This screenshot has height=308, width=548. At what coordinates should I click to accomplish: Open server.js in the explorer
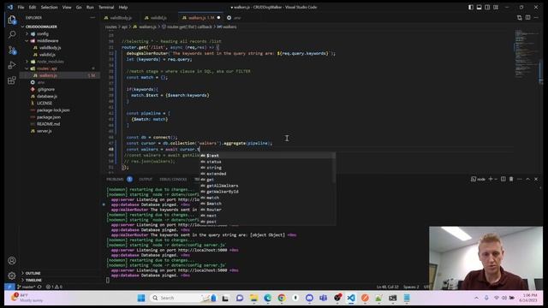[44, 131]
